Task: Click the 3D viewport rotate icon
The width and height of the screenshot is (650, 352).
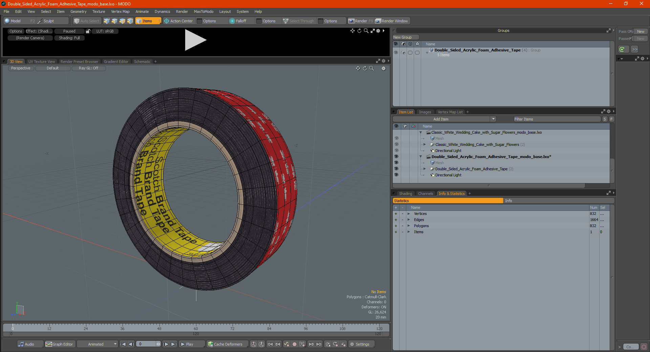Action: pyautogui.click(x=365, y=68)
